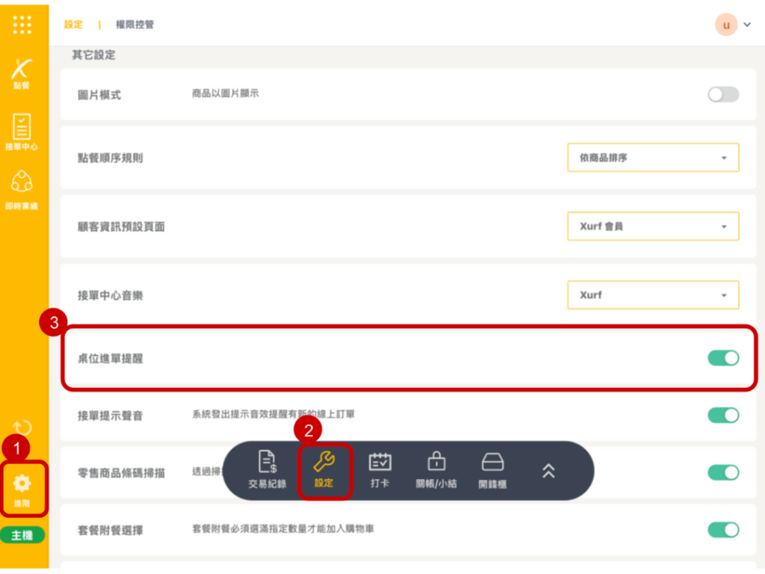Screen dimensions: 765x574
Task: Click the refresh sync icon in sidebar
Action: 22,428
